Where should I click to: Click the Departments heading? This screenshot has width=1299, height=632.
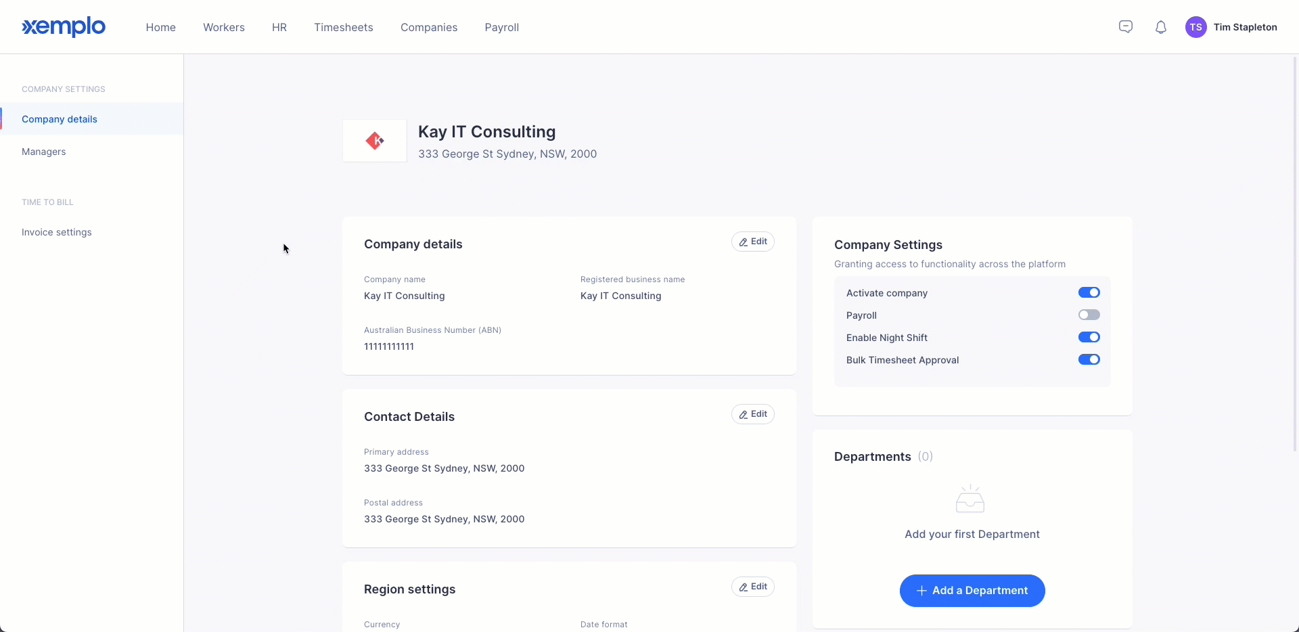[873, 457]
